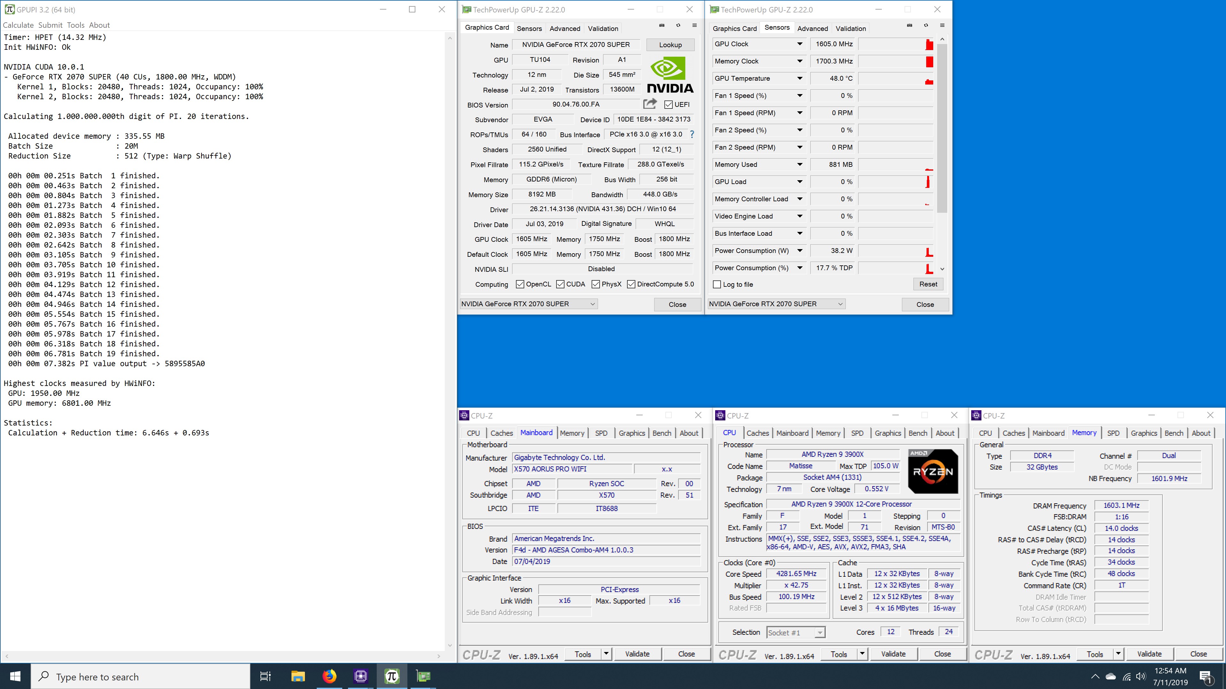Select the GPUPI taskbar icon
Screen dimensions: 1226x689
(x=392, y=676)
